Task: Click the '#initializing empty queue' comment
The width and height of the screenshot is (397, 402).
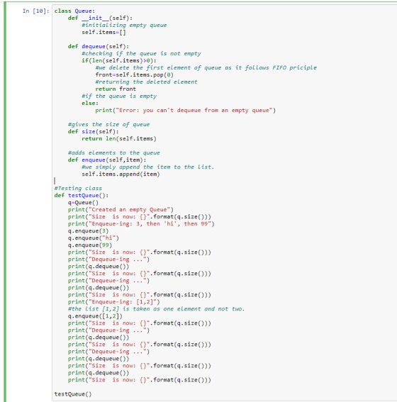Action: click(124, 25)
